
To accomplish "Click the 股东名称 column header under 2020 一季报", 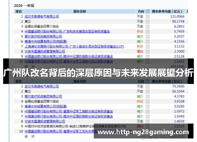I will click(x=80, y=11).
